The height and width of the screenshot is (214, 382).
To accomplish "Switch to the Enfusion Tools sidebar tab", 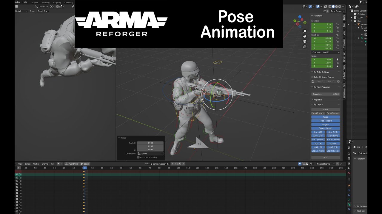I will tap(344, 72).
